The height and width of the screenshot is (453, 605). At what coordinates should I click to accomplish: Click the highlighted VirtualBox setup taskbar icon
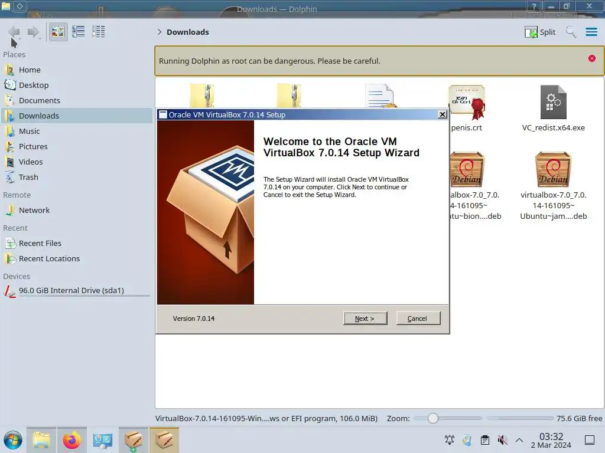[x=164, y=440]
